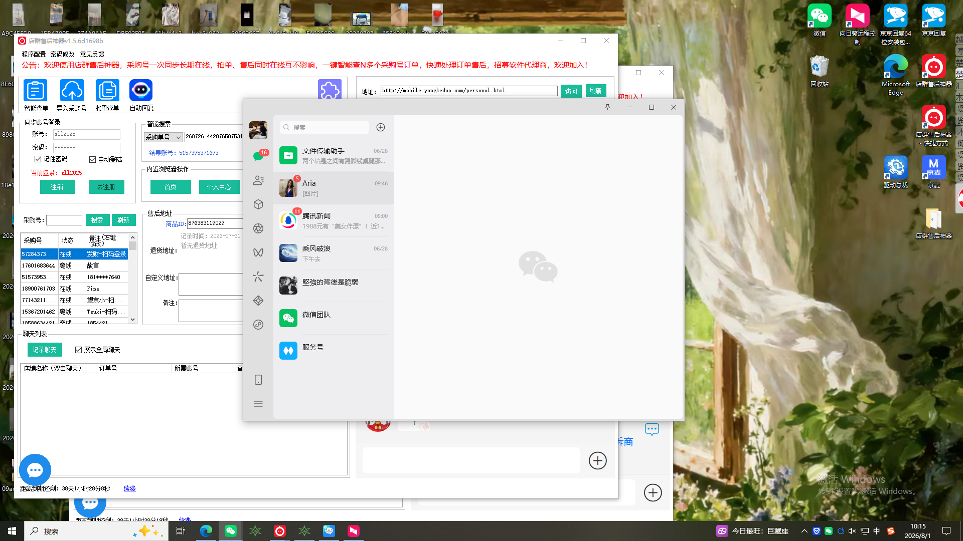Open the WeChat favorites cube icon
Viewport: 963px width, 541px height.
[258, 204]
